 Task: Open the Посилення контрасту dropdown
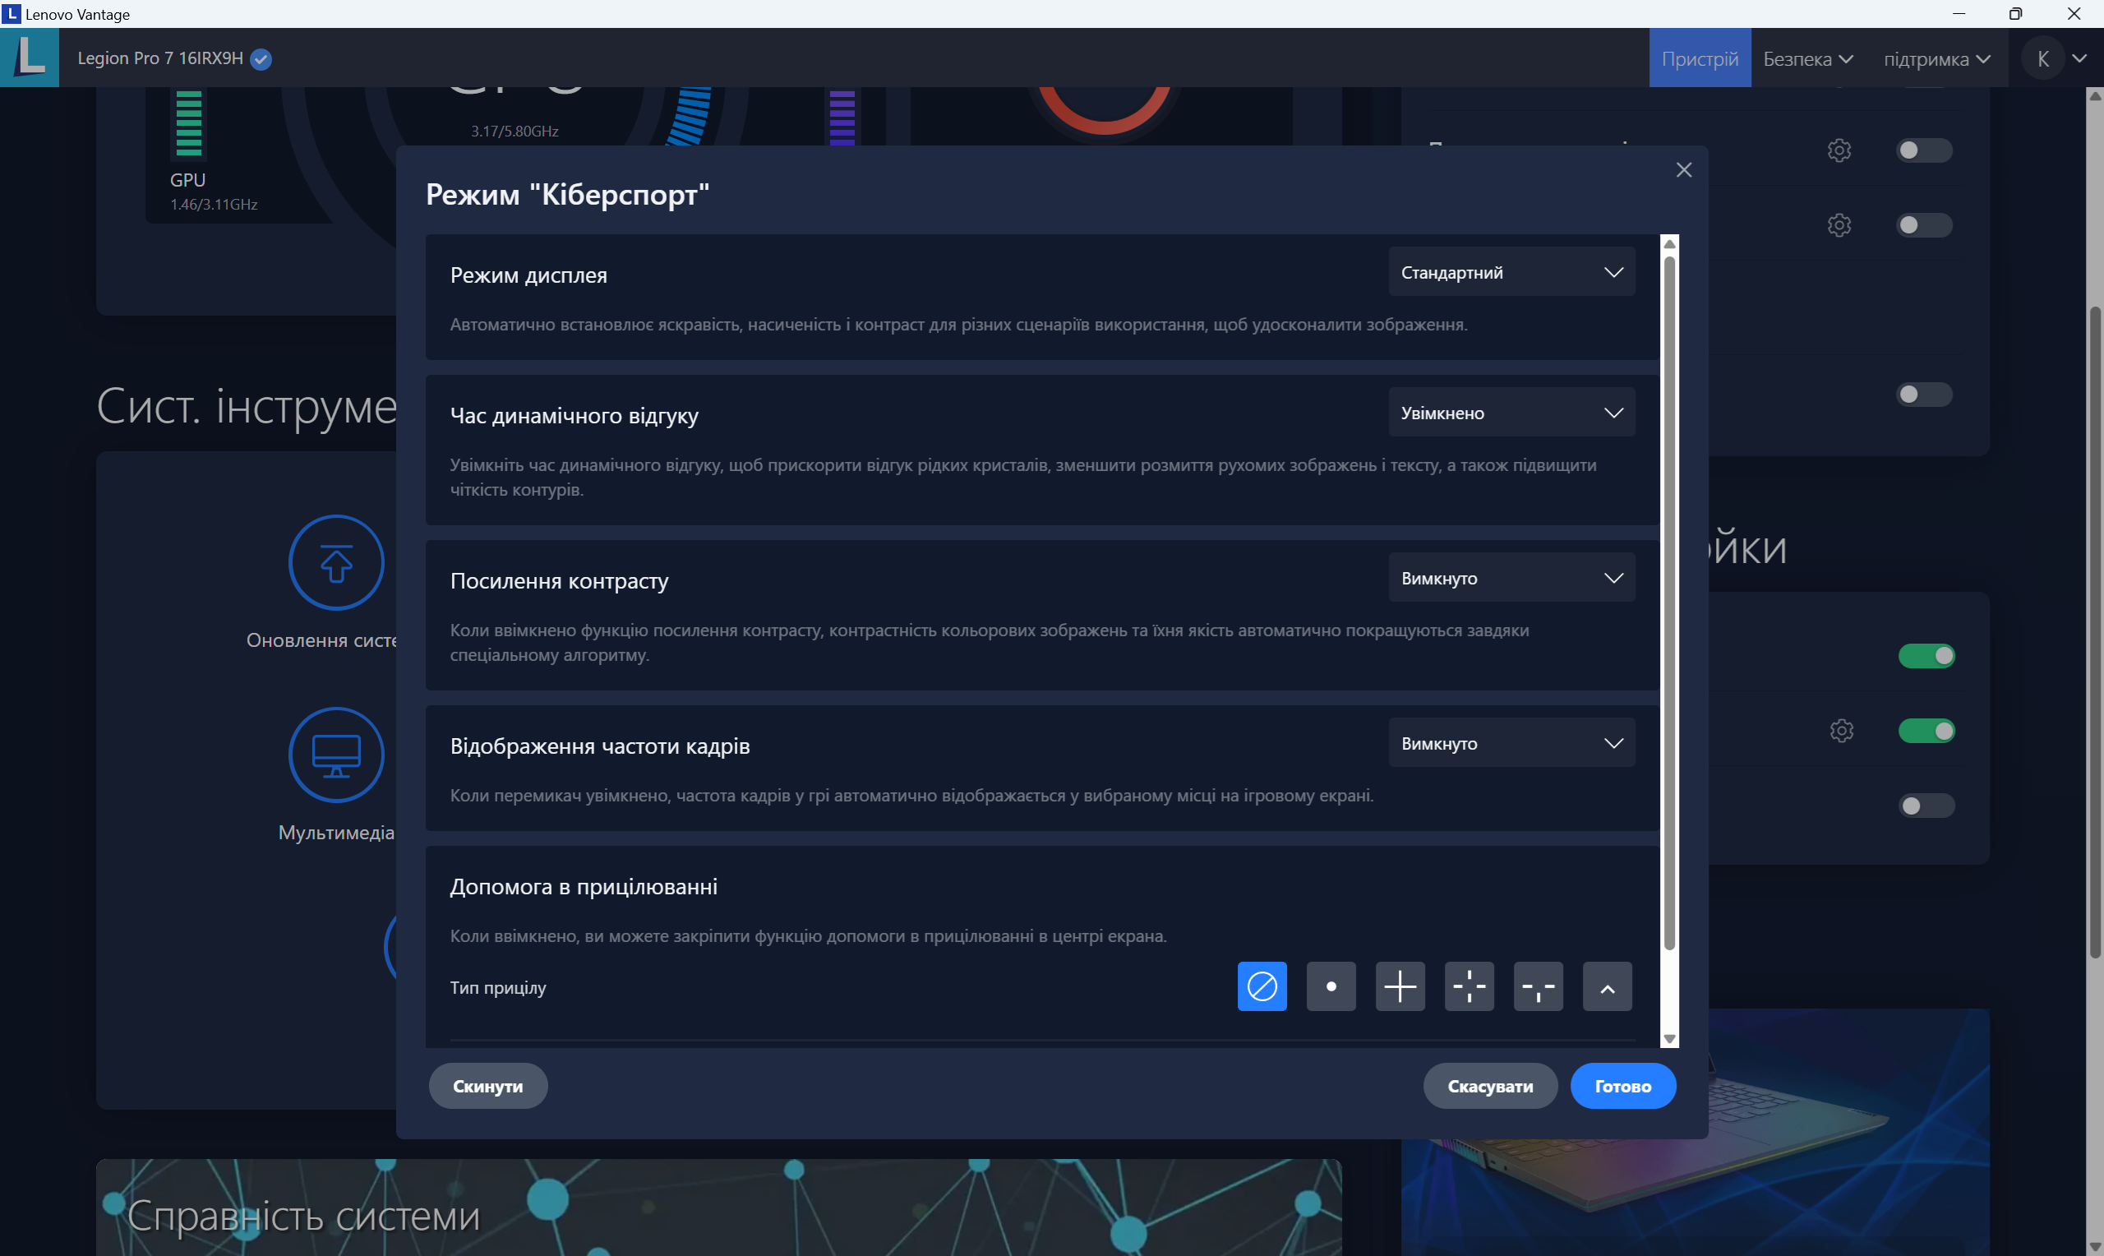tap(1511, 578)
